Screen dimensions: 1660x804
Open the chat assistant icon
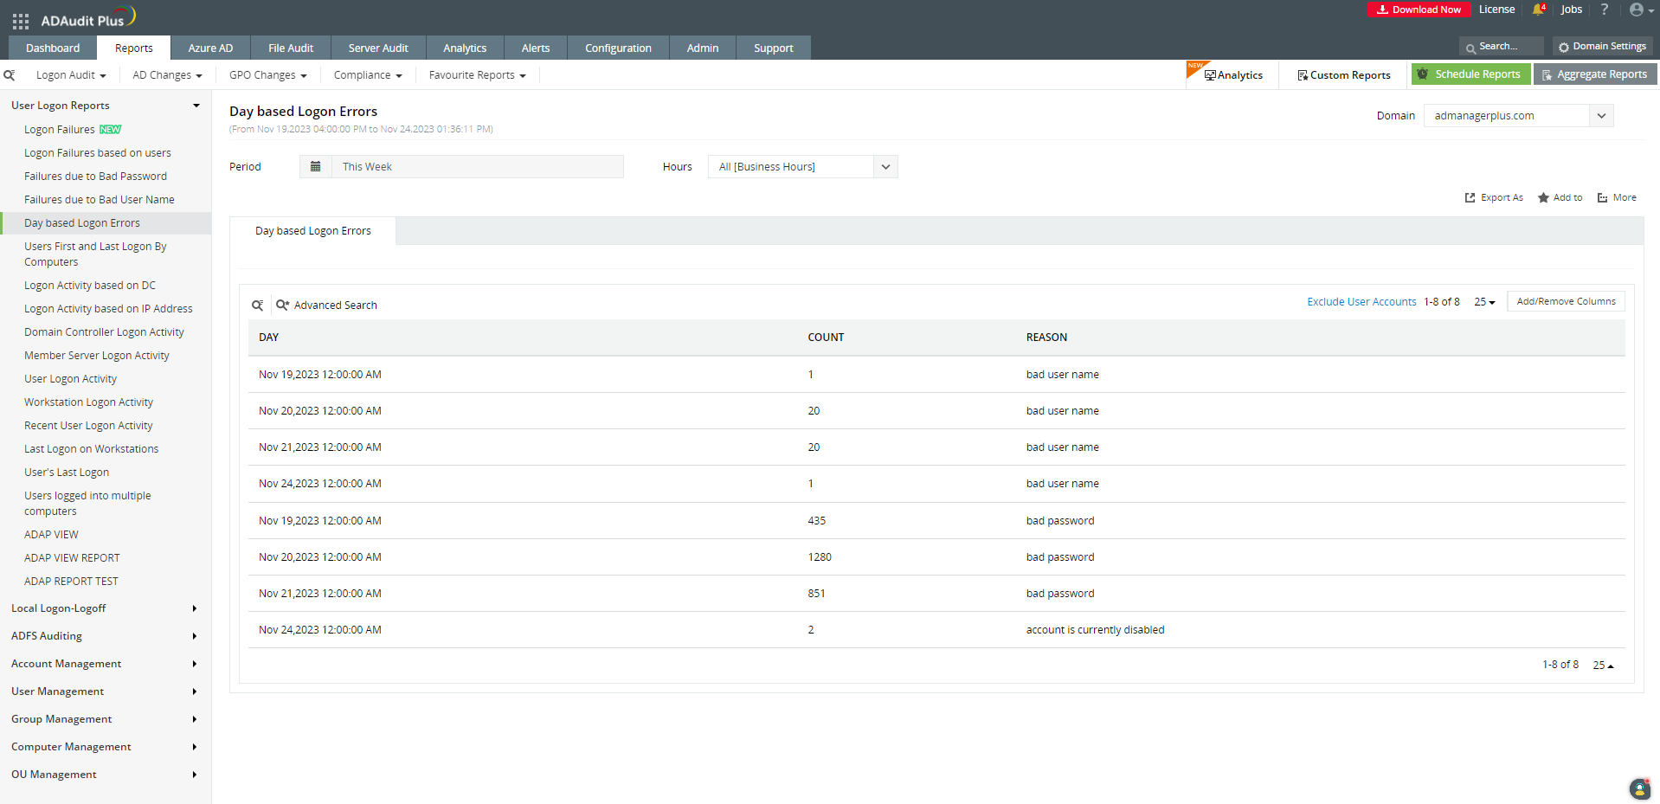(1639, 788)
